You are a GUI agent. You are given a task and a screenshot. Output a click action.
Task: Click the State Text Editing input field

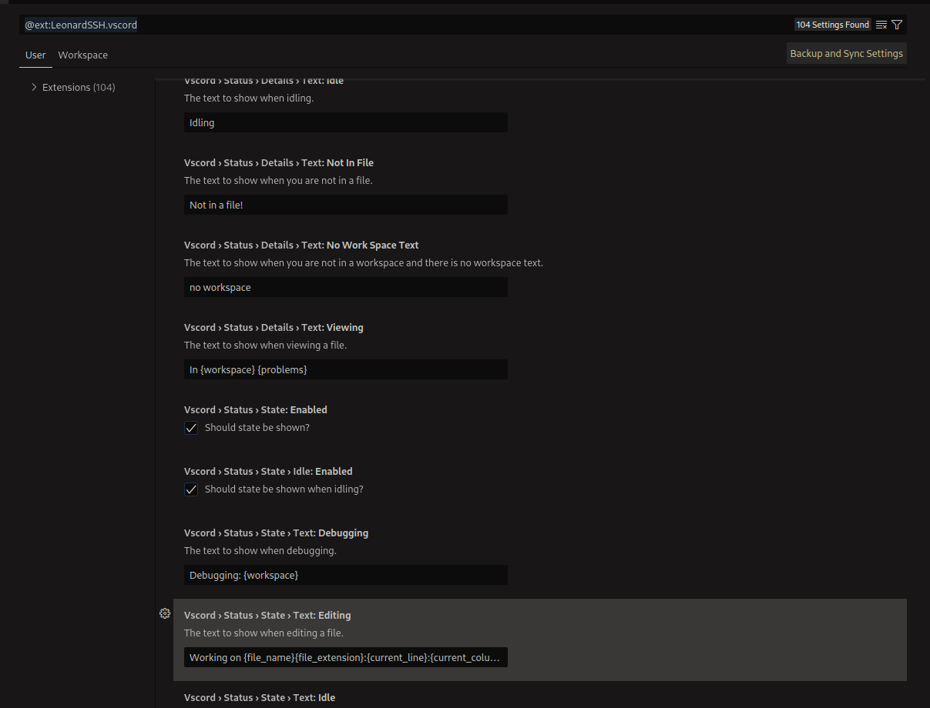pyautogui.click(x=345, y=657)
